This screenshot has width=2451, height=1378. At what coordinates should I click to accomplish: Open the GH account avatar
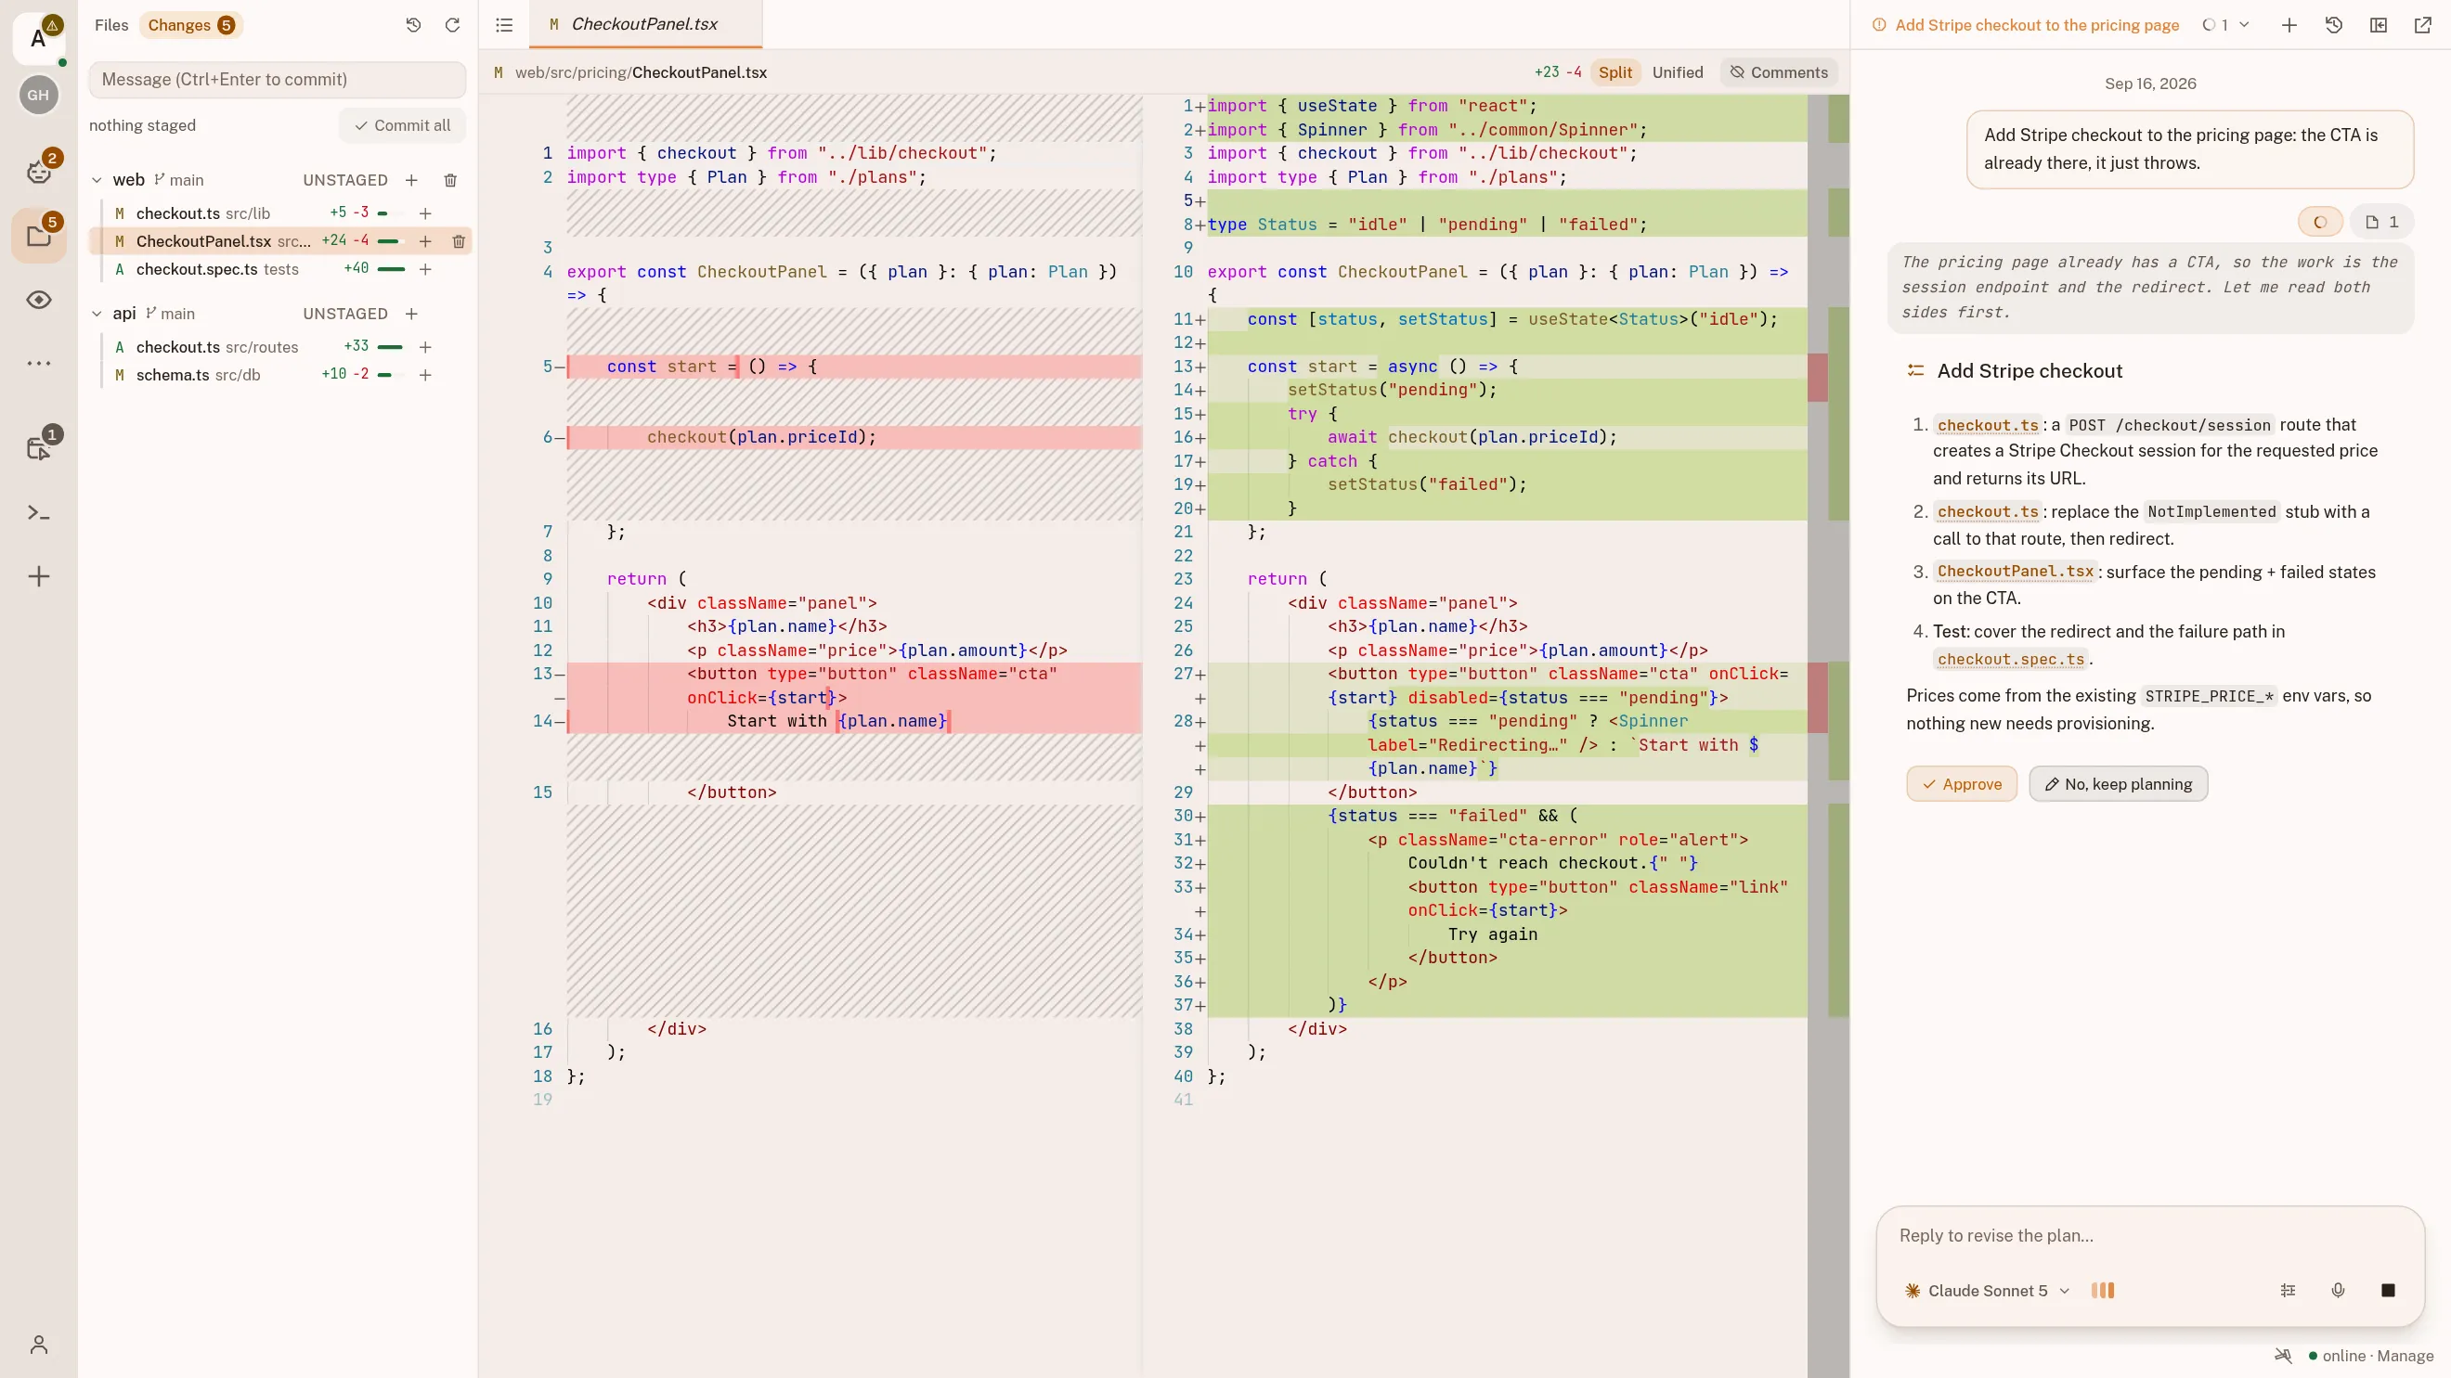click(38, 95)
